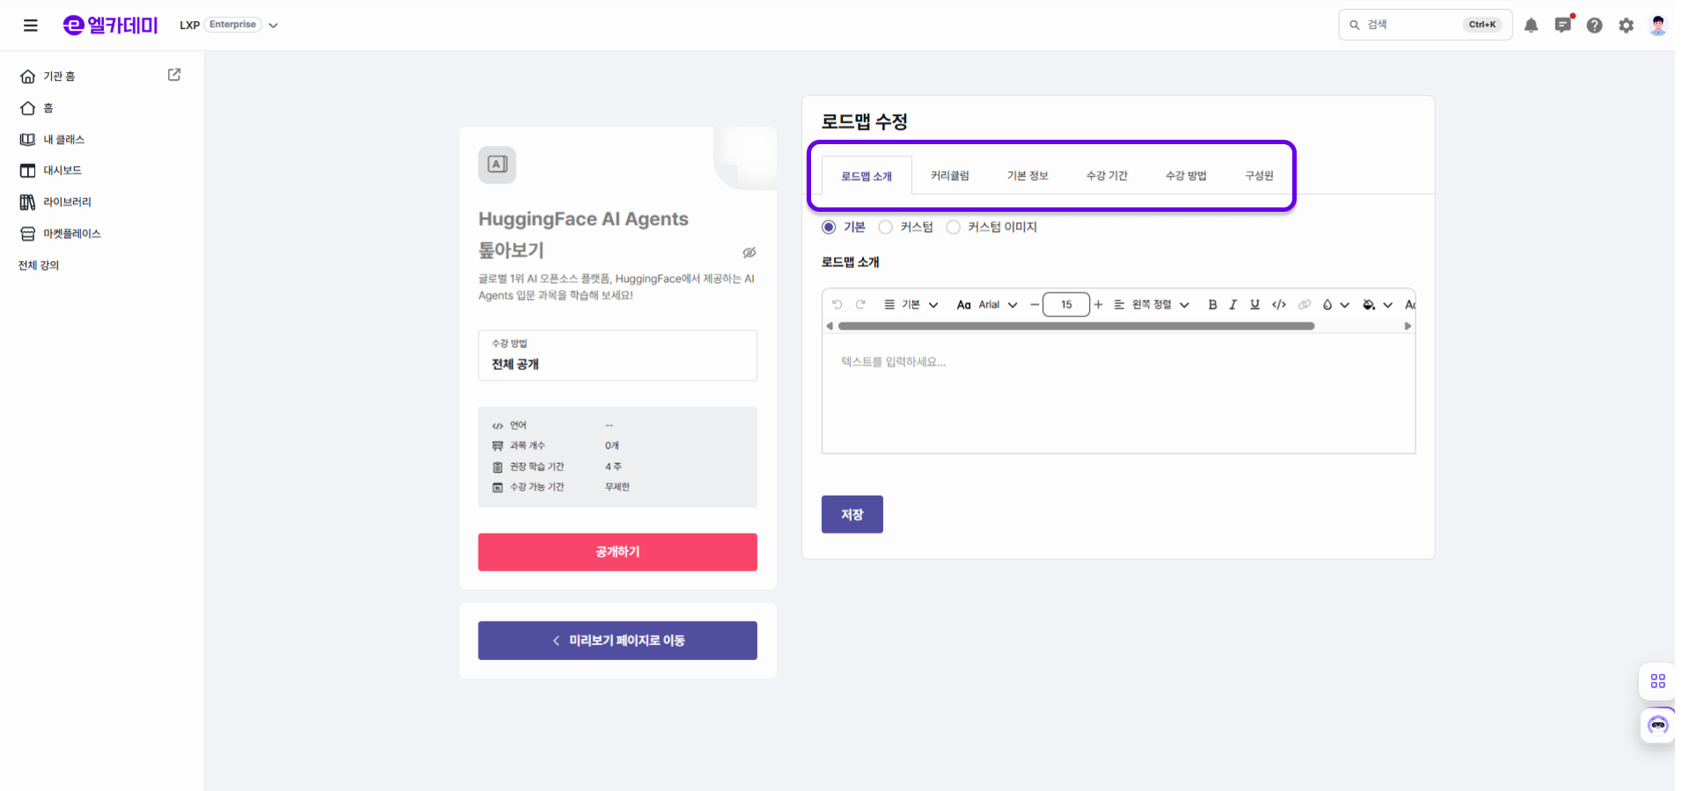This screenshot has height=791, width=1689.
Task: Open the 왼쪽 정렬 alignment dropdown
Action: [1152, 305]
